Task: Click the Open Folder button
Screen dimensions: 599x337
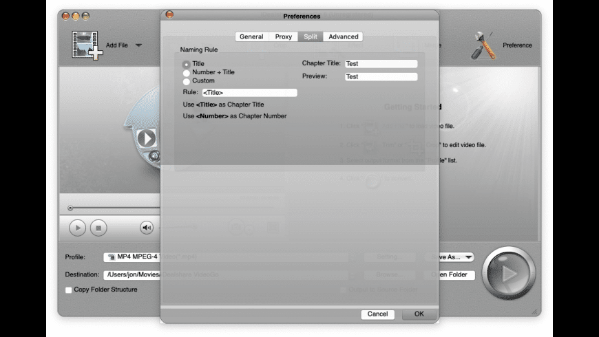Action: coord(450,275)
